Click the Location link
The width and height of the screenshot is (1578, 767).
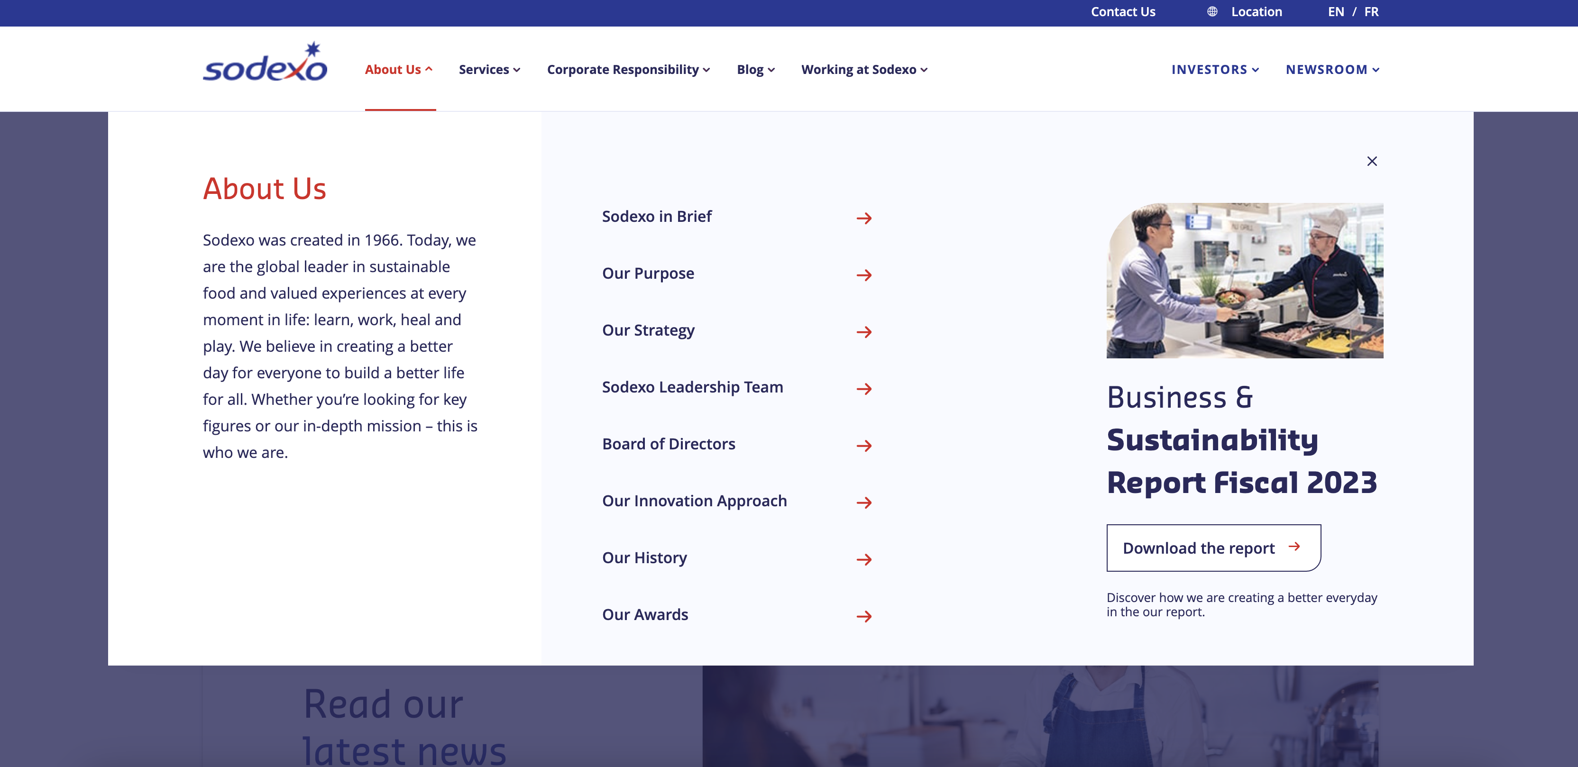(1257, 12)
